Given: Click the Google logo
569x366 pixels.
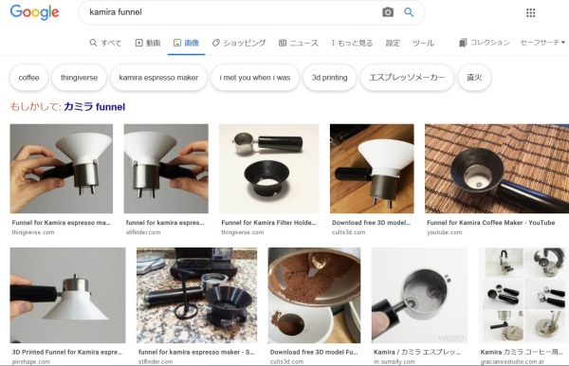Looking at the screenshot, I should pyautogui.click(x=34, y=12).
